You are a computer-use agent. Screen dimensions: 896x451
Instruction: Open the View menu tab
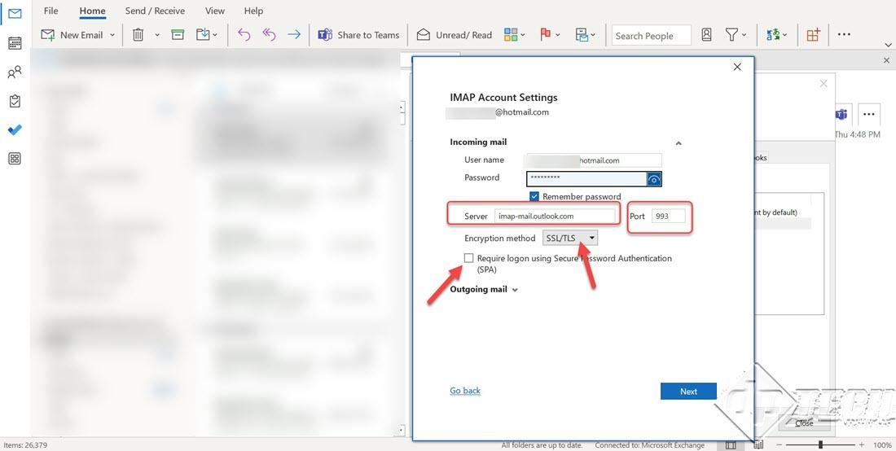click(x=215, y=11)
